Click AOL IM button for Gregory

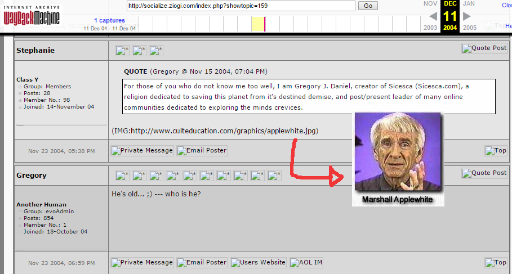(x=306, y=263)
